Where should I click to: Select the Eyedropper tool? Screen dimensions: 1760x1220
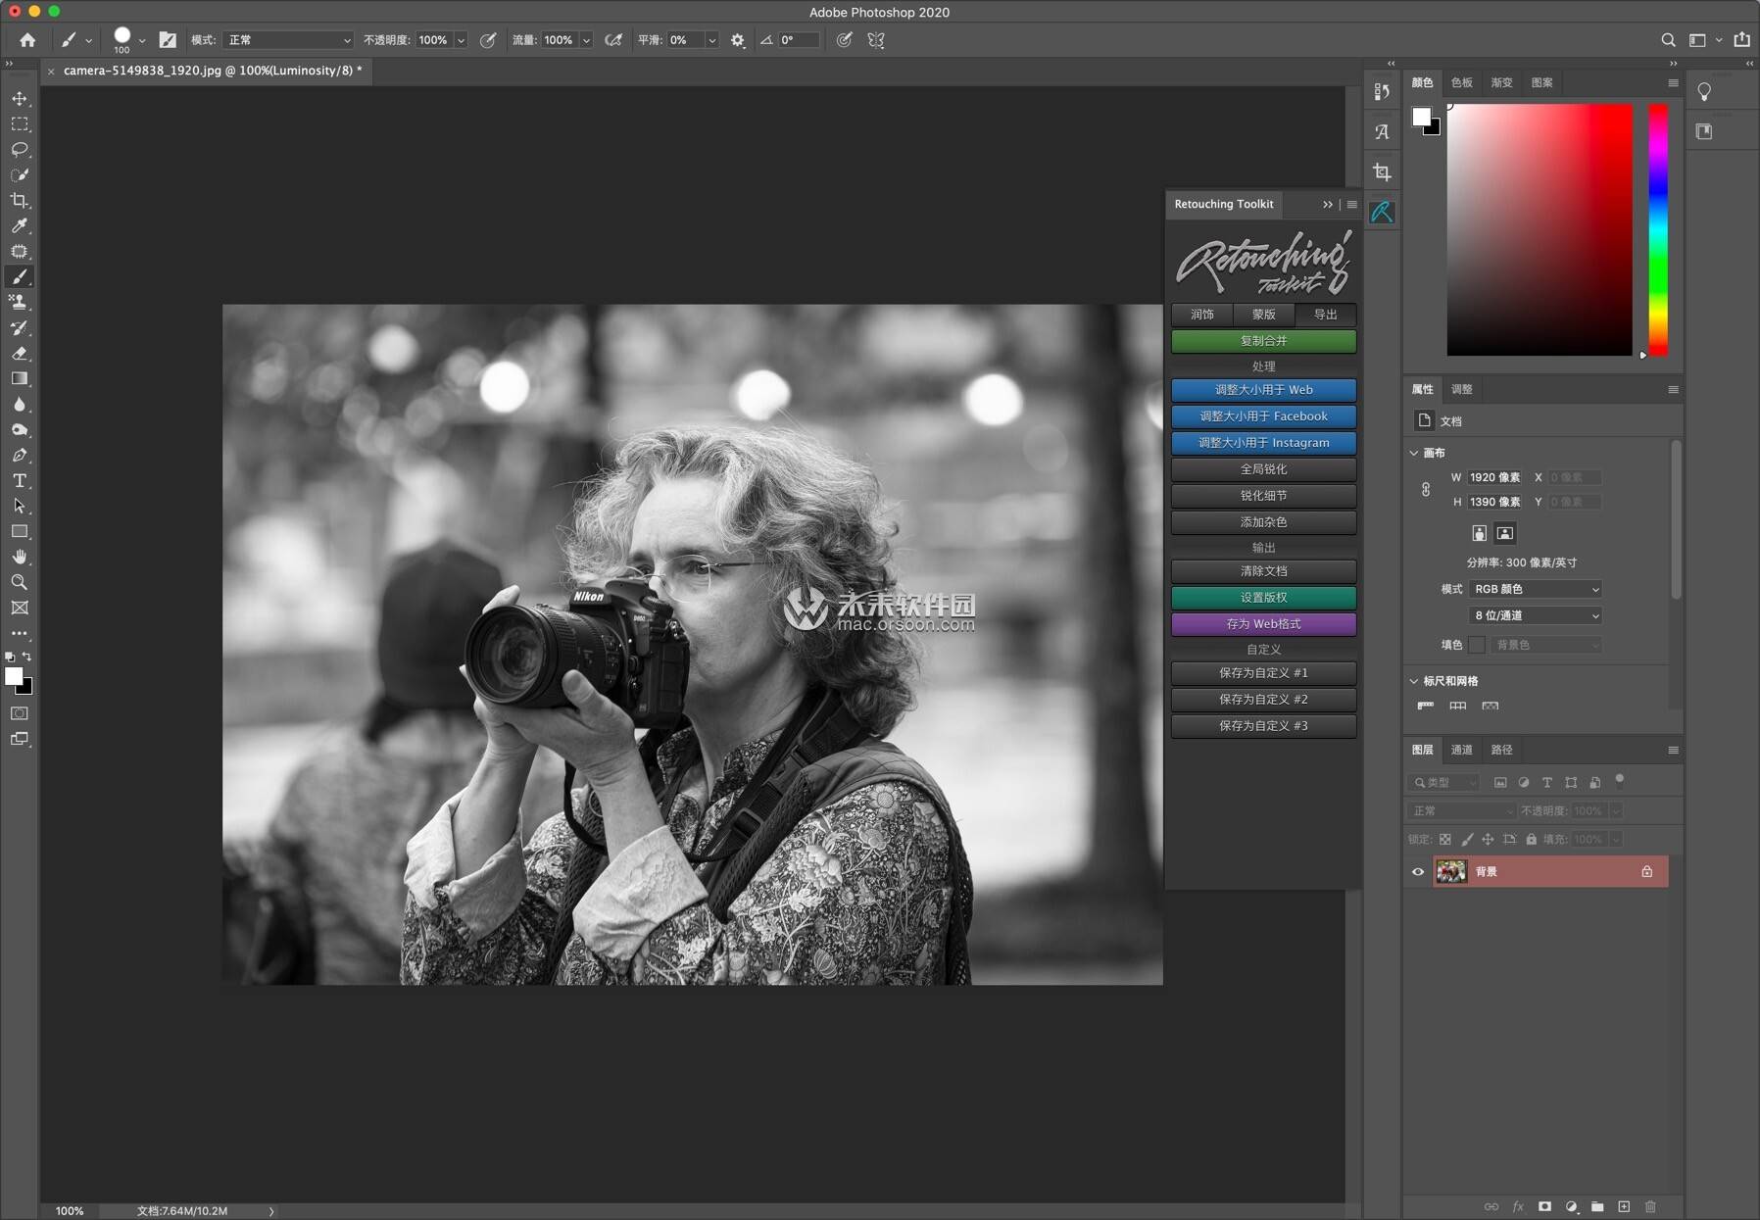(20, 226)
